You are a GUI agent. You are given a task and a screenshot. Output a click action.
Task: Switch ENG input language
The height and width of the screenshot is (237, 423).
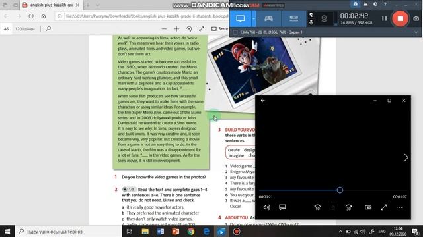pos(382,231)
